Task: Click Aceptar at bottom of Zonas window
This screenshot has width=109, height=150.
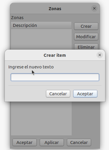Action: coord(24,143)
